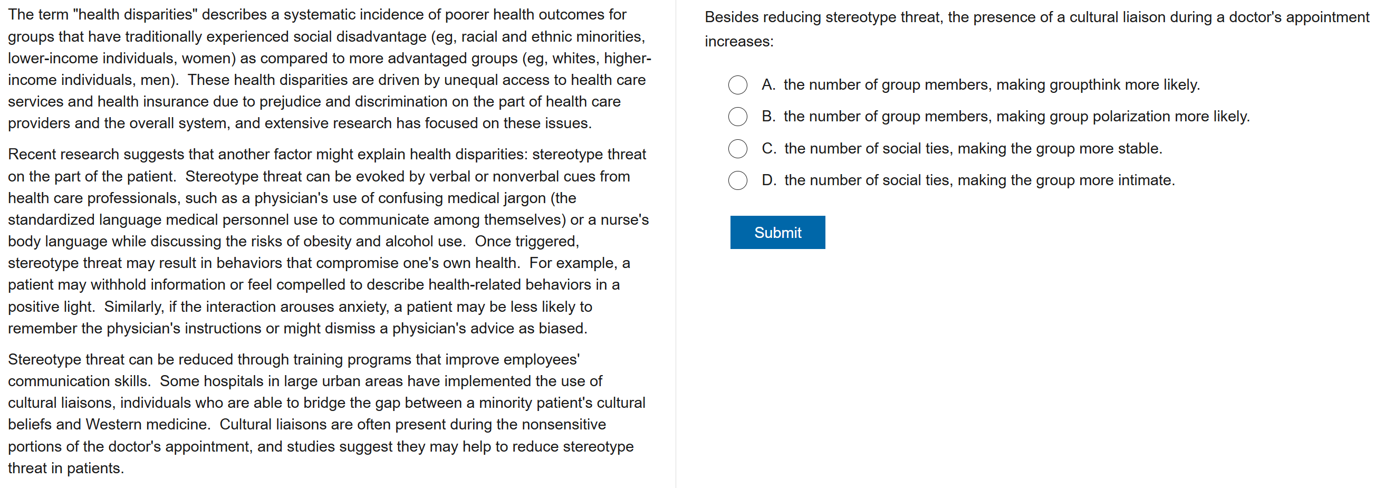Screen dimensions: 1375x488
Task: Click the option text ending in "more intimate"
Action: point(979,180)
